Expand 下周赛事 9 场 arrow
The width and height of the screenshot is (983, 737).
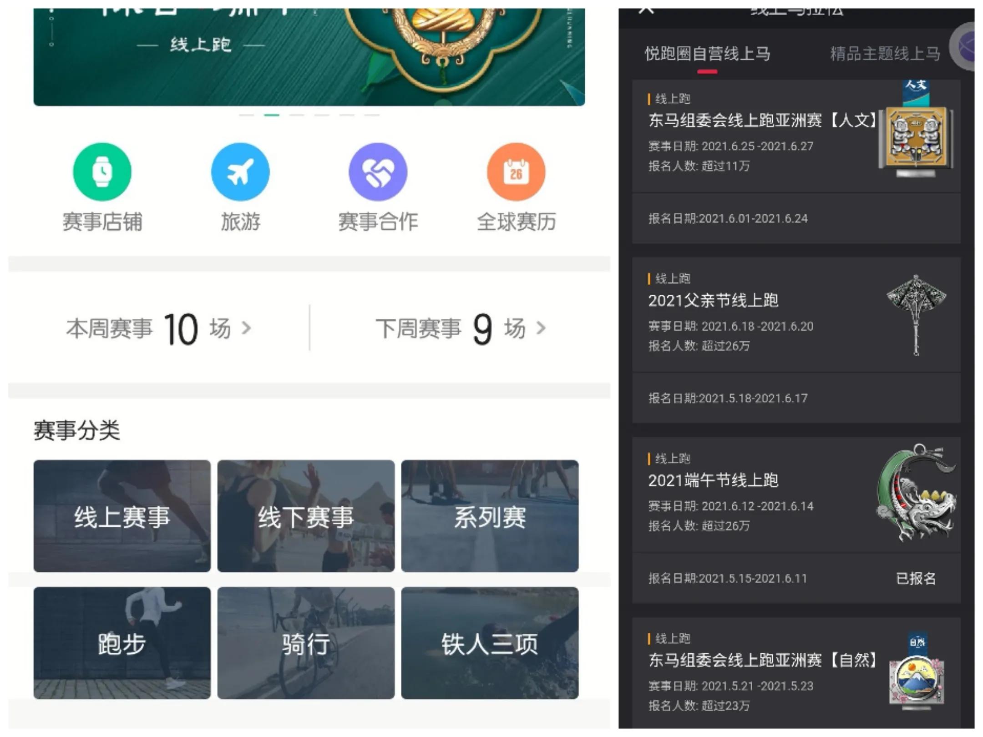pyautogui.click(x=541, y=328)
